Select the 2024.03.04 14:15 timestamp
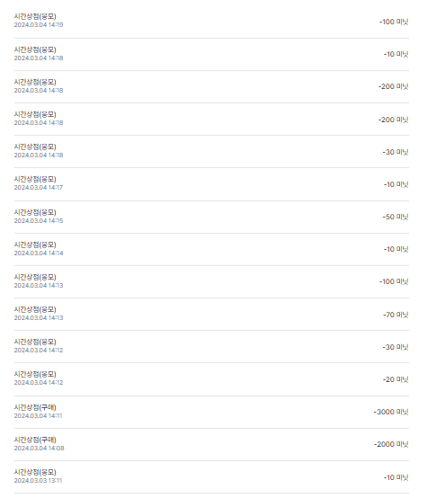The image size is (427, 498). pyautogui.click(x=39, y=220)
